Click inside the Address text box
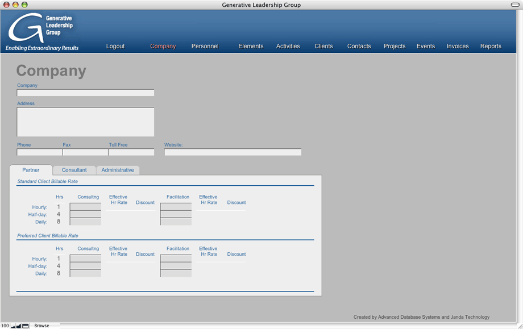The height and width of the screenshot is (329, 523). coord(85,122)
